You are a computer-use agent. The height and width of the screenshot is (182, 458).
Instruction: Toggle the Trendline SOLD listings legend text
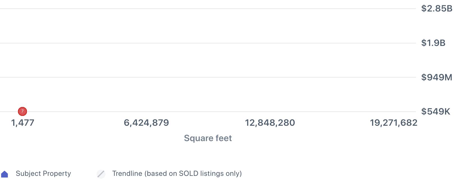177,174
